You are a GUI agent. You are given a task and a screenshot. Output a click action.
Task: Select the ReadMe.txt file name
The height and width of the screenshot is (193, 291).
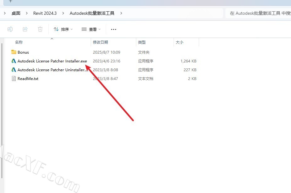[x=28, y=78]
